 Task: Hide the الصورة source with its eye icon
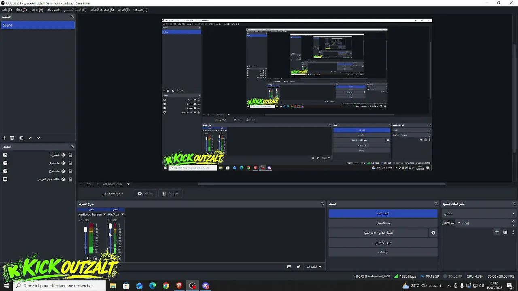tap(63, 155)
